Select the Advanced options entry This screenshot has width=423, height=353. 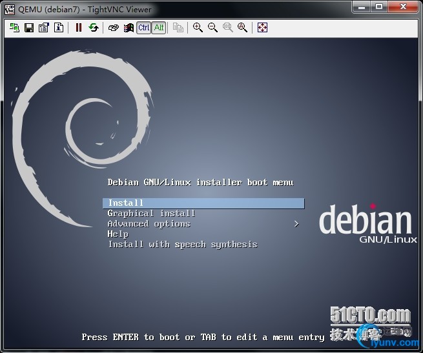pos(149,224)
